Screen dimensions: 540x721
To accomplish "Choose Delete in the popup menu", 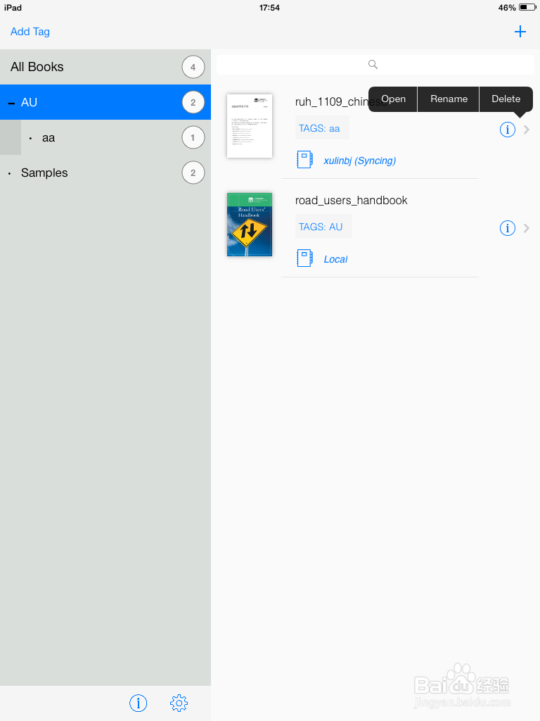I will pos(506,99).
